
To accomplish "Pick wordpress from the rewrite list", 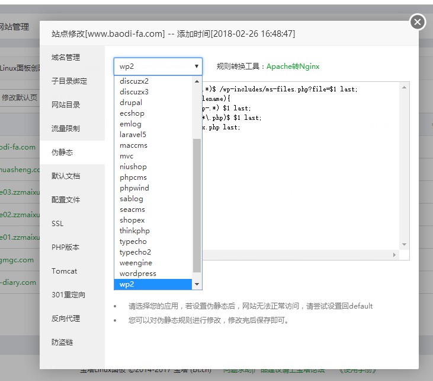I will point(137,274).
